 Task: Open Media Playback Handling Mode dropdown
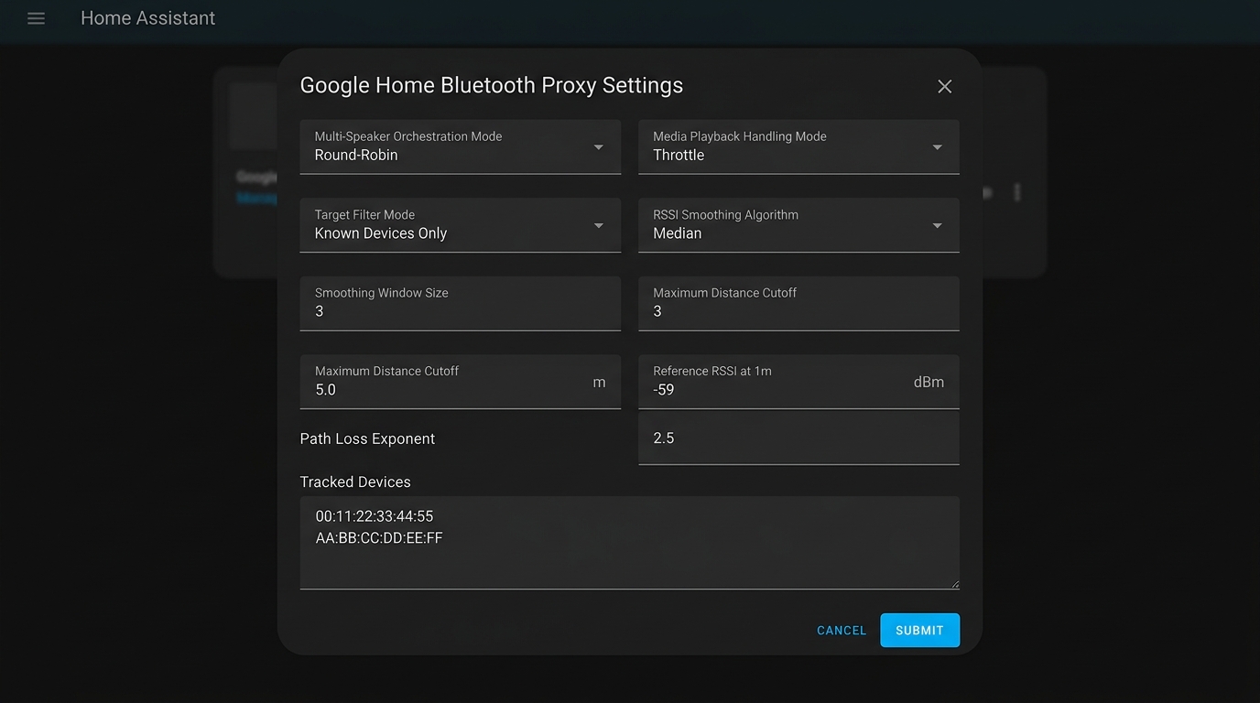click(x=798, y=146)
